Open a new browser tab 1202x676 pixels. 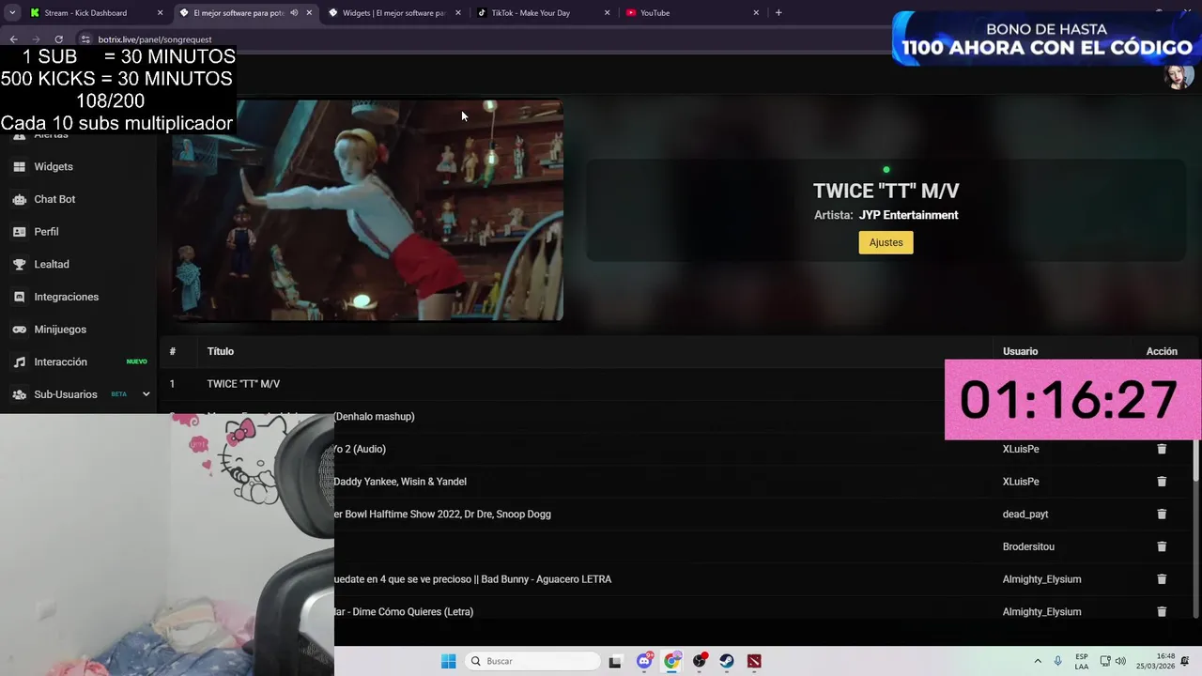[x=778, y=13]
